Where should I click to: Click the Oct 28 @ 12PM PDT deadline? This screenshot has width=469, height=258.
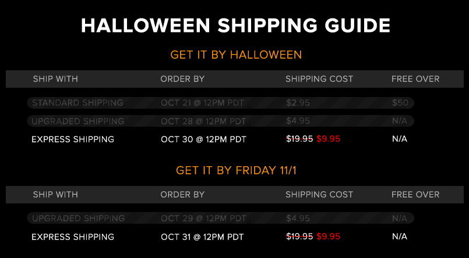pyautogui.click(x=203, y=121)
